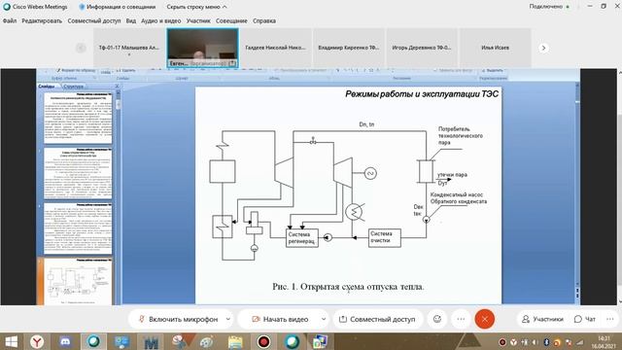Open the Участники panel
Screen dimensions: 622x350
click(x=542, y=319)
